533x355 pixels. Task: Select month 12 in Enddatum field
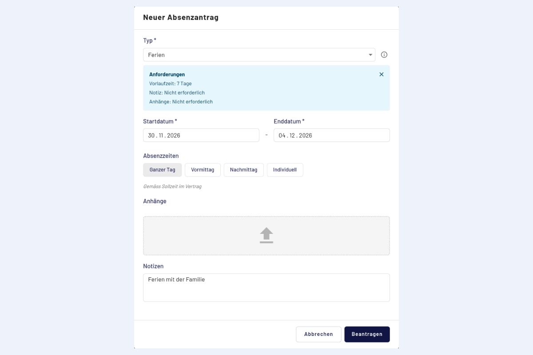click(293, 135)
